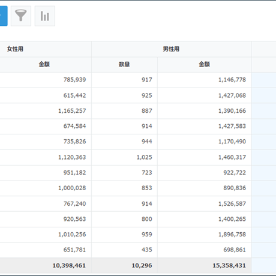Select the quantity cell 435

coord(124,250)
